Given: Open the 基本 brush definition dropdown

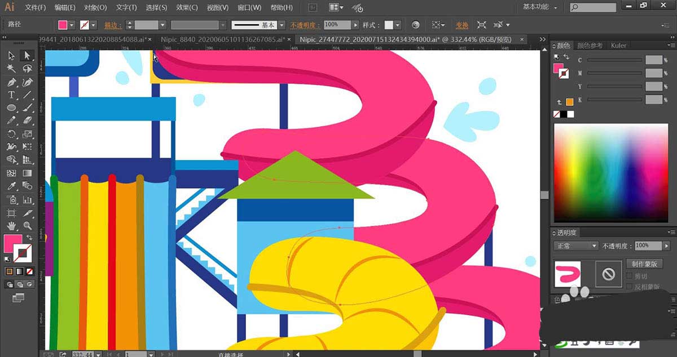Looking at the screenshot, I should click(282, 25).
